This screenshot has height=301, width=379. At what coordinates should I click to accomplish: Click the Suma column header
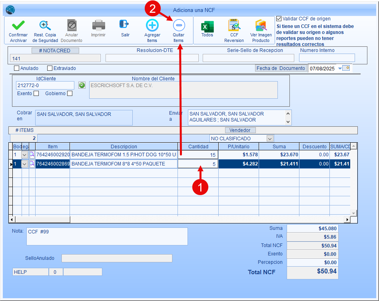coord(279,147)
